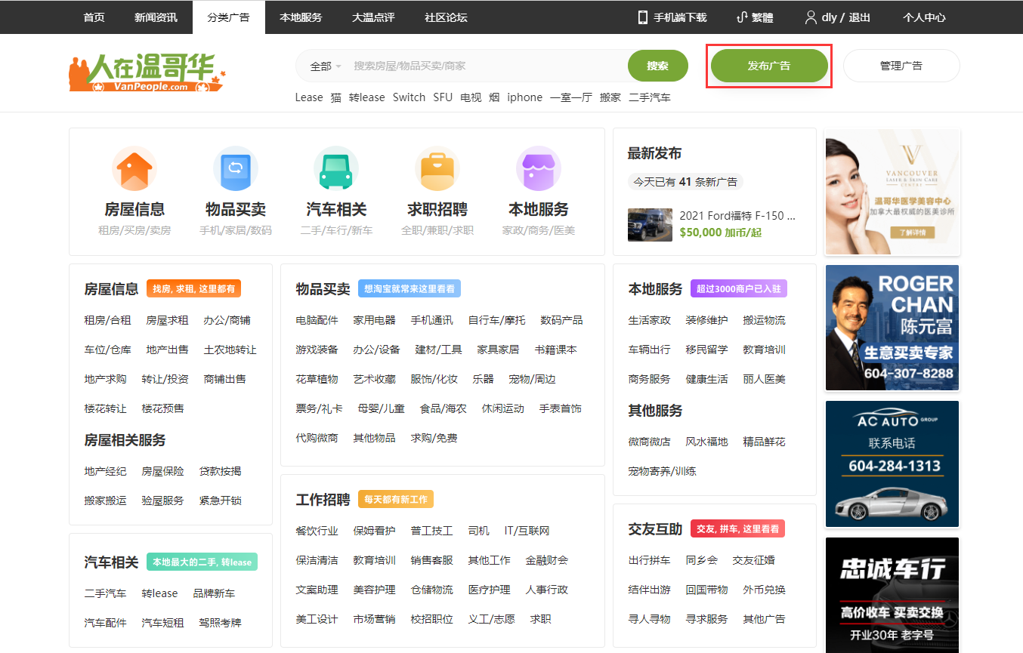1023x653 pixels.
Task: Click the 管理广告 button
Action: pos(901,66)
